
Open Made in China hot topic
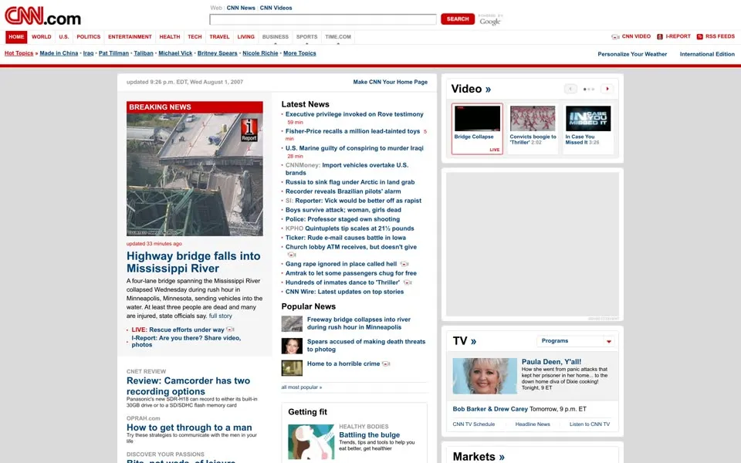coord(59,53)
